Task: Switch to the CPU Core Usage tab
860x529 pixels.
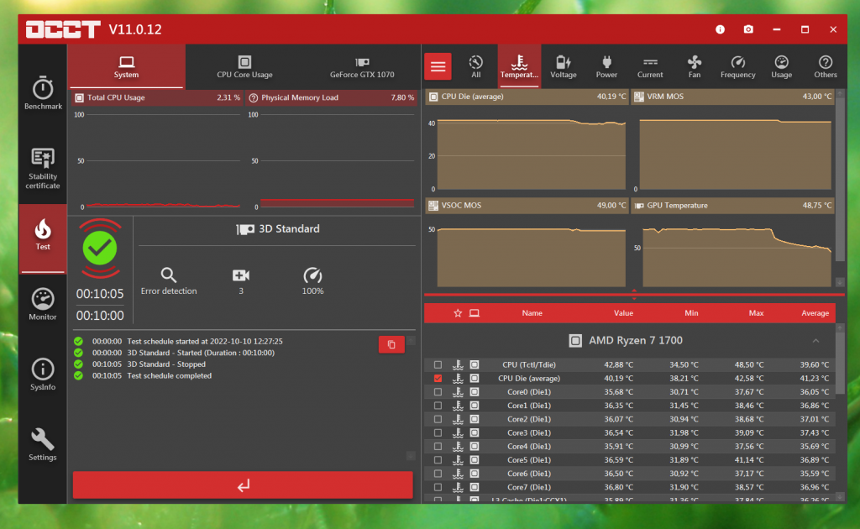Action: pos(244,67)
